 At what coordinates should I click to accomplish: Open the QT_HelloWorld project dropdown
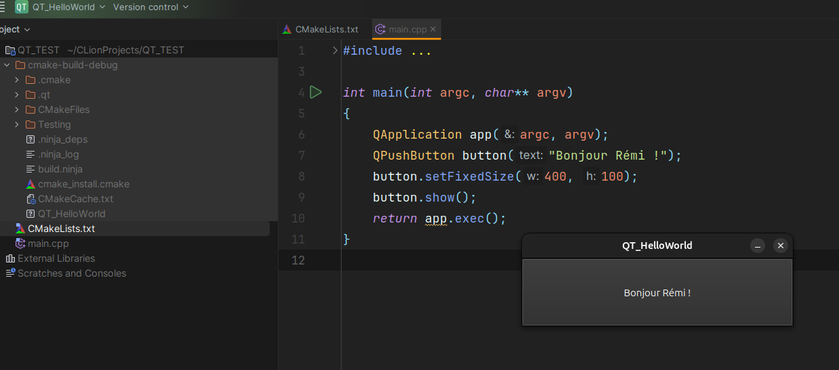(x=68, y=7)
